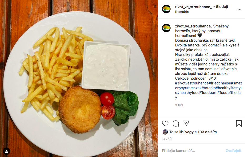Screen dimensions: 245x157
Task: Open Tramtárie location link
Action: 182,12
